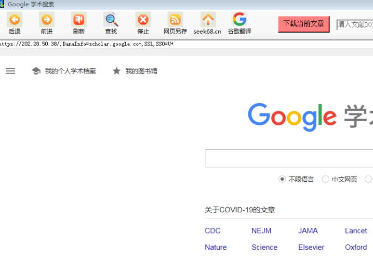This screenshot has width=373, height=259.
Task: Click 关于COVID-19的文章 heading text
Action: (240, 210)
